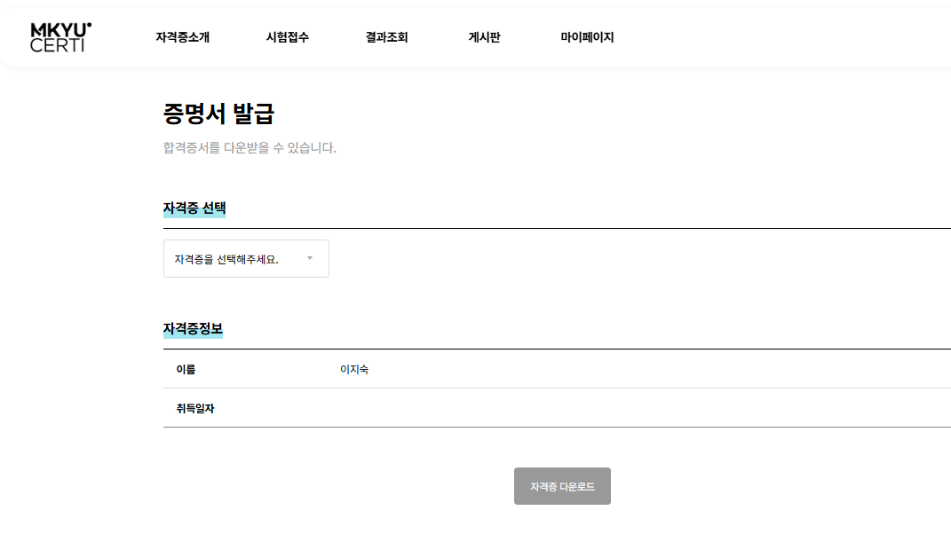951x542 pixels.
Task: Click the 증명서 발급 page heading
Action: [218, 114]
